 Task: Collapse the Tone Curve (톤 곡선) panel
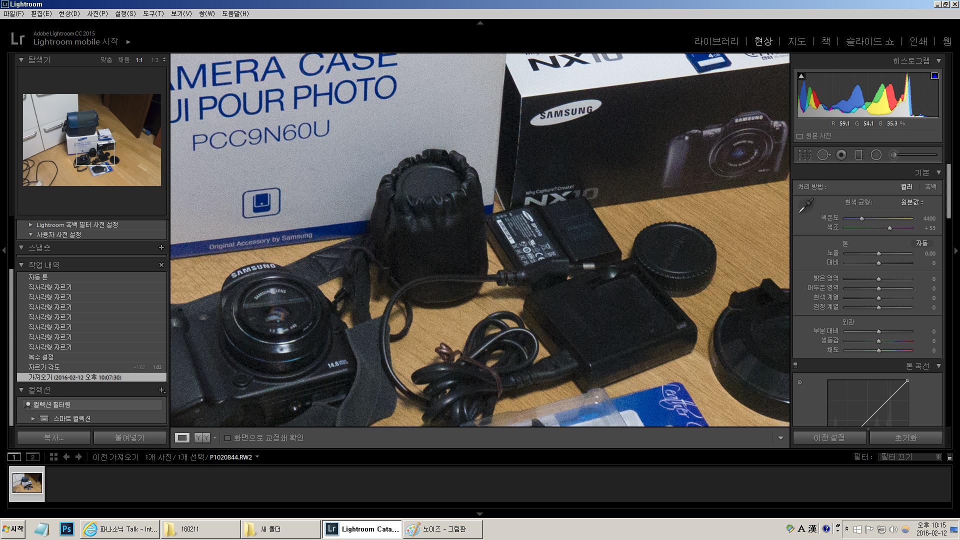pos(938,366)
